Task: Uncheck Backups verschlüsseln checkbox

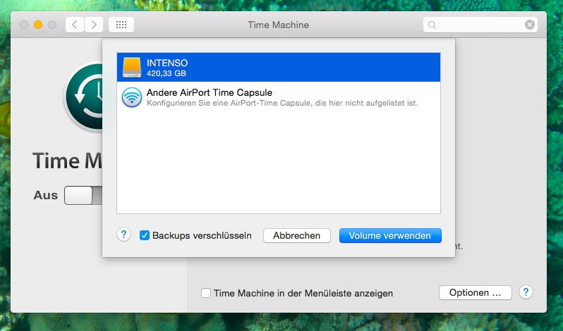Action: (145, 235)
